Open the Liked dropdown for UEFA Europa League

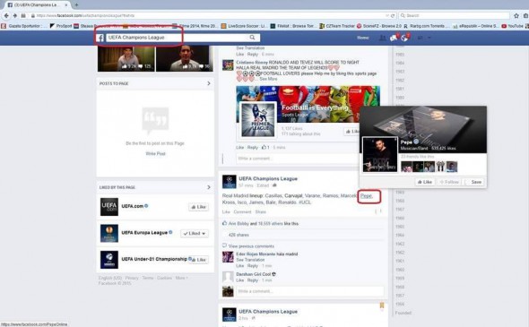tap(195, 233)
